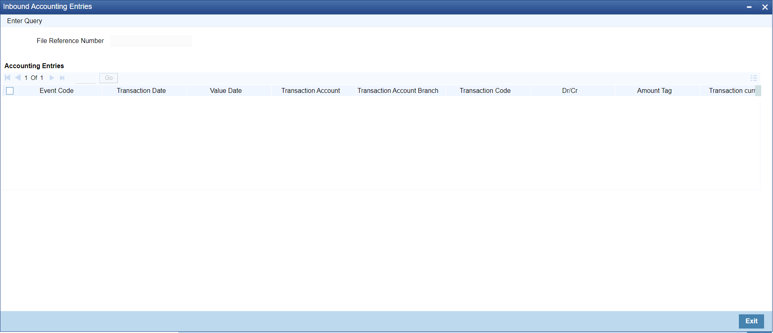The image size is (773, 333).
Task: Click the page number input box
Action: click(x=85, y=78)
